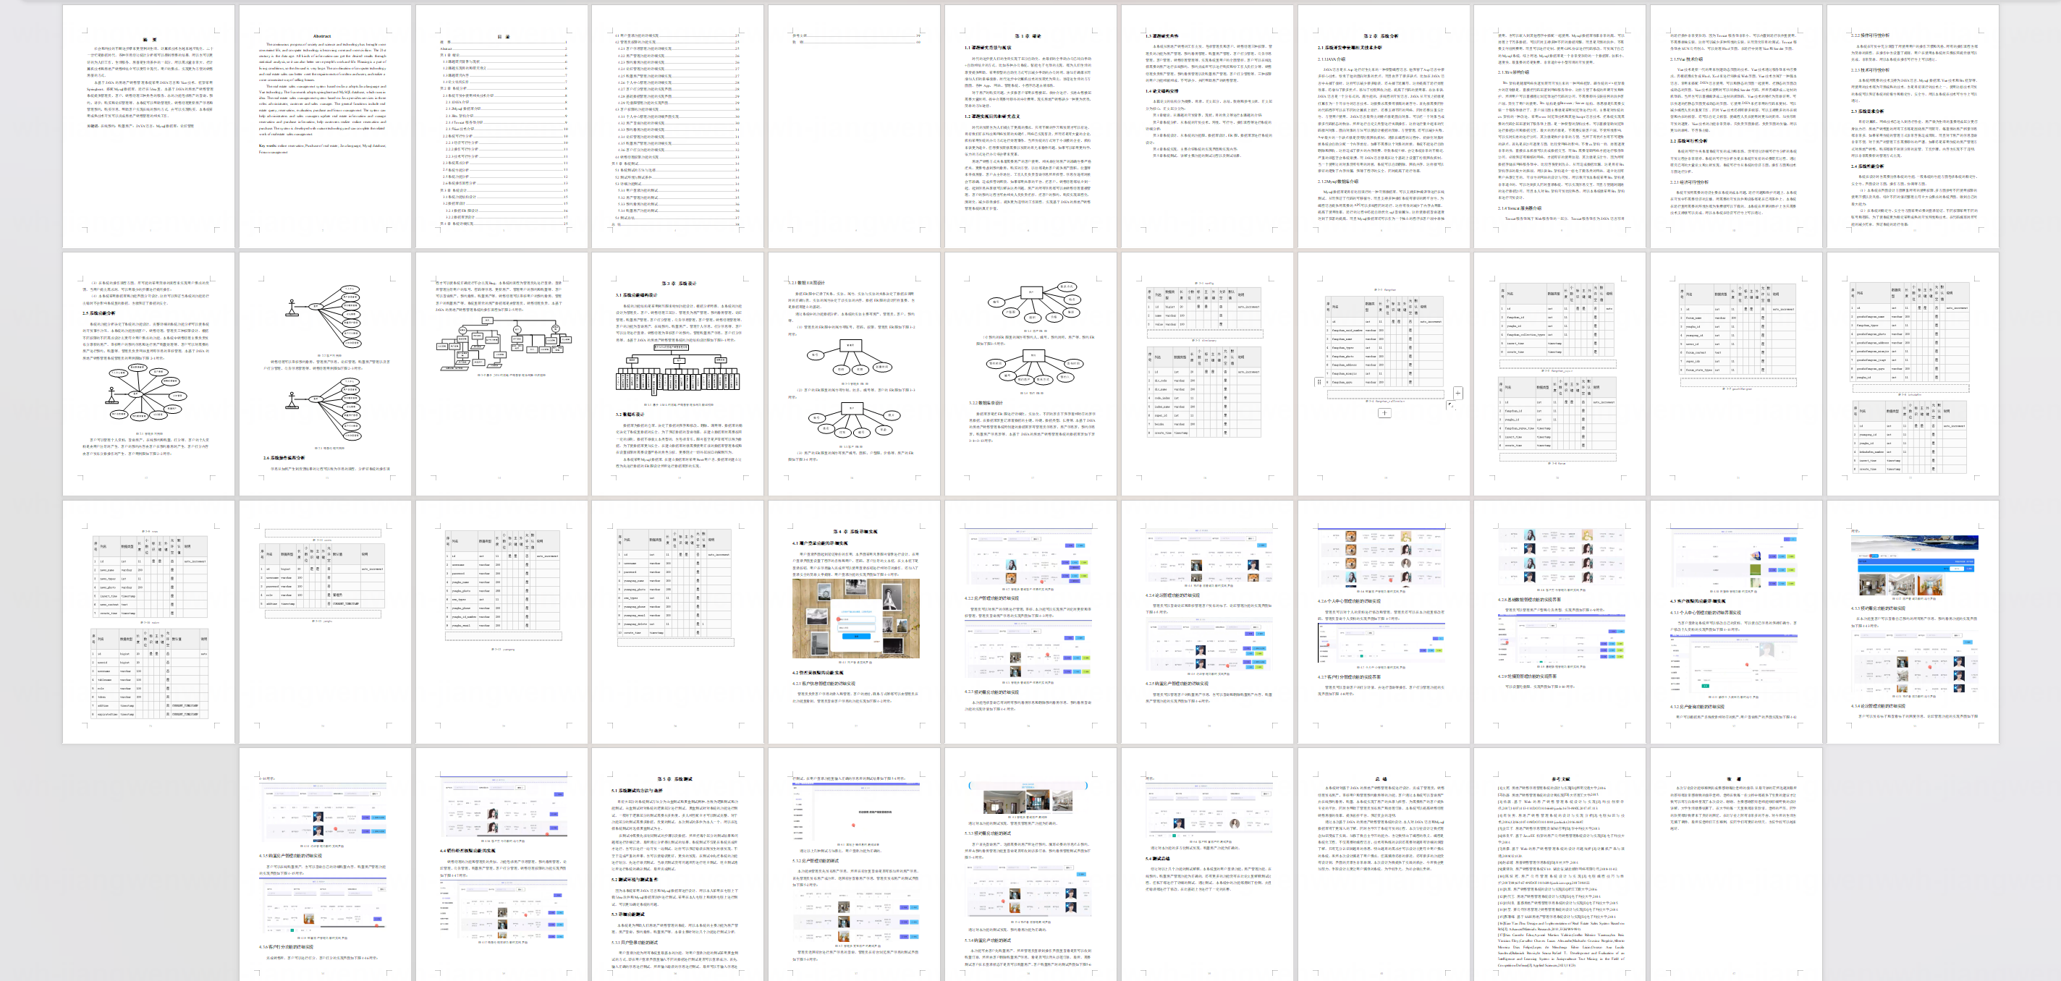This screenshot has height=981, width=2061.
Task: Click the 摘要 heading on the first page
Action: coord(149,39)
